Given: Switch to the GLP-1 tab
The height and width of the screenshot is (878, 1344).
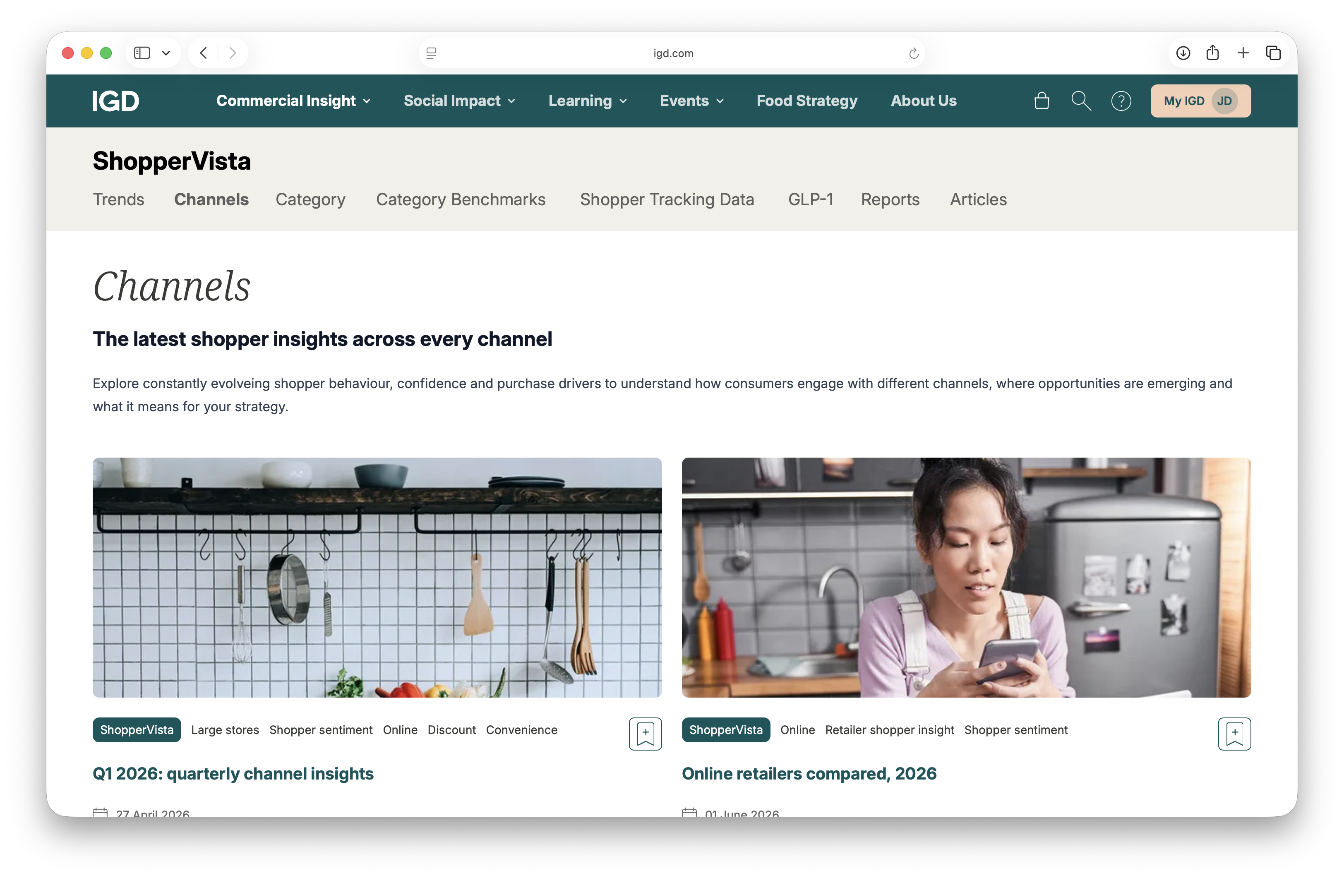Looking at the screenshot, I should [810, 199].
